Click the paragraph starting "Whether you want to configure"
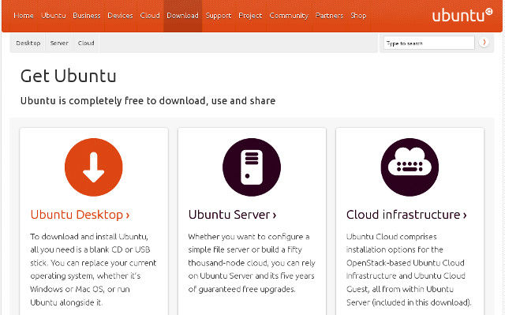The image size is (505, 315). (x=252, y=263)
